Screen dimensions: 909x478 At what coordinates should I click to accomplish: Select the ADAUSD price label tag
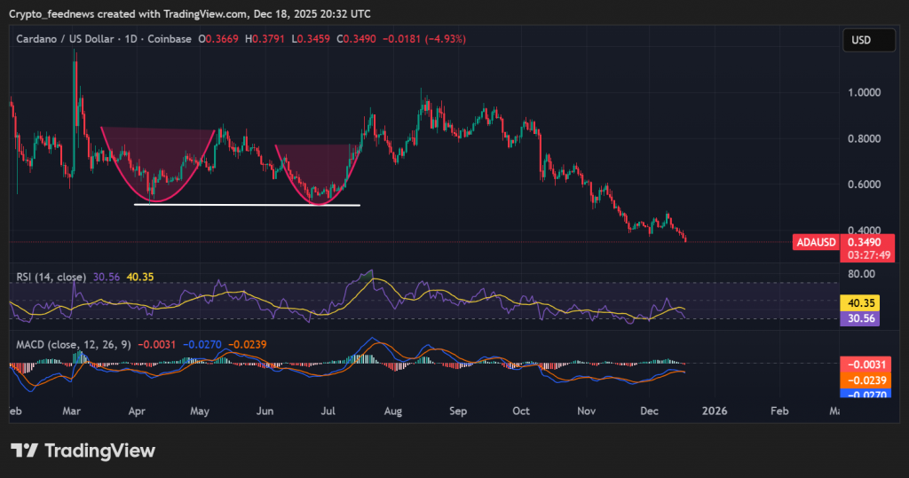pyautogui.click(x=816, y=242)
